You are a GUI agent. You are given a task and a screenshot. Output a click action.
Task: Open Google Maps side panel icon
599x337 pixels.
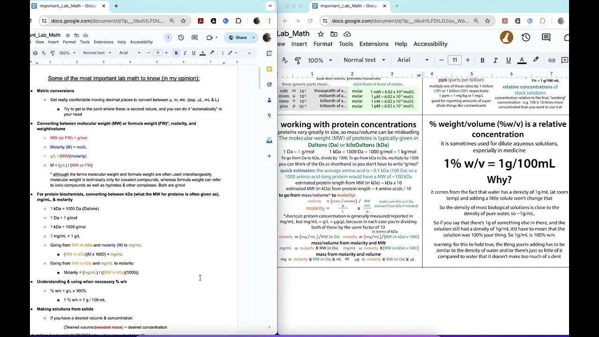pyautogui.click(x=269, y=116)
